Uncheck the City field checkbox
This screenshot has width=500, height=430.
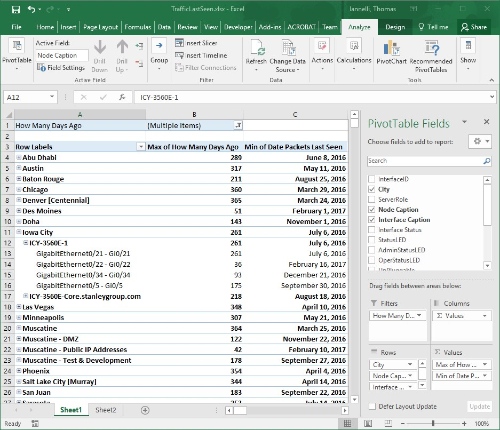click(372, 189)
